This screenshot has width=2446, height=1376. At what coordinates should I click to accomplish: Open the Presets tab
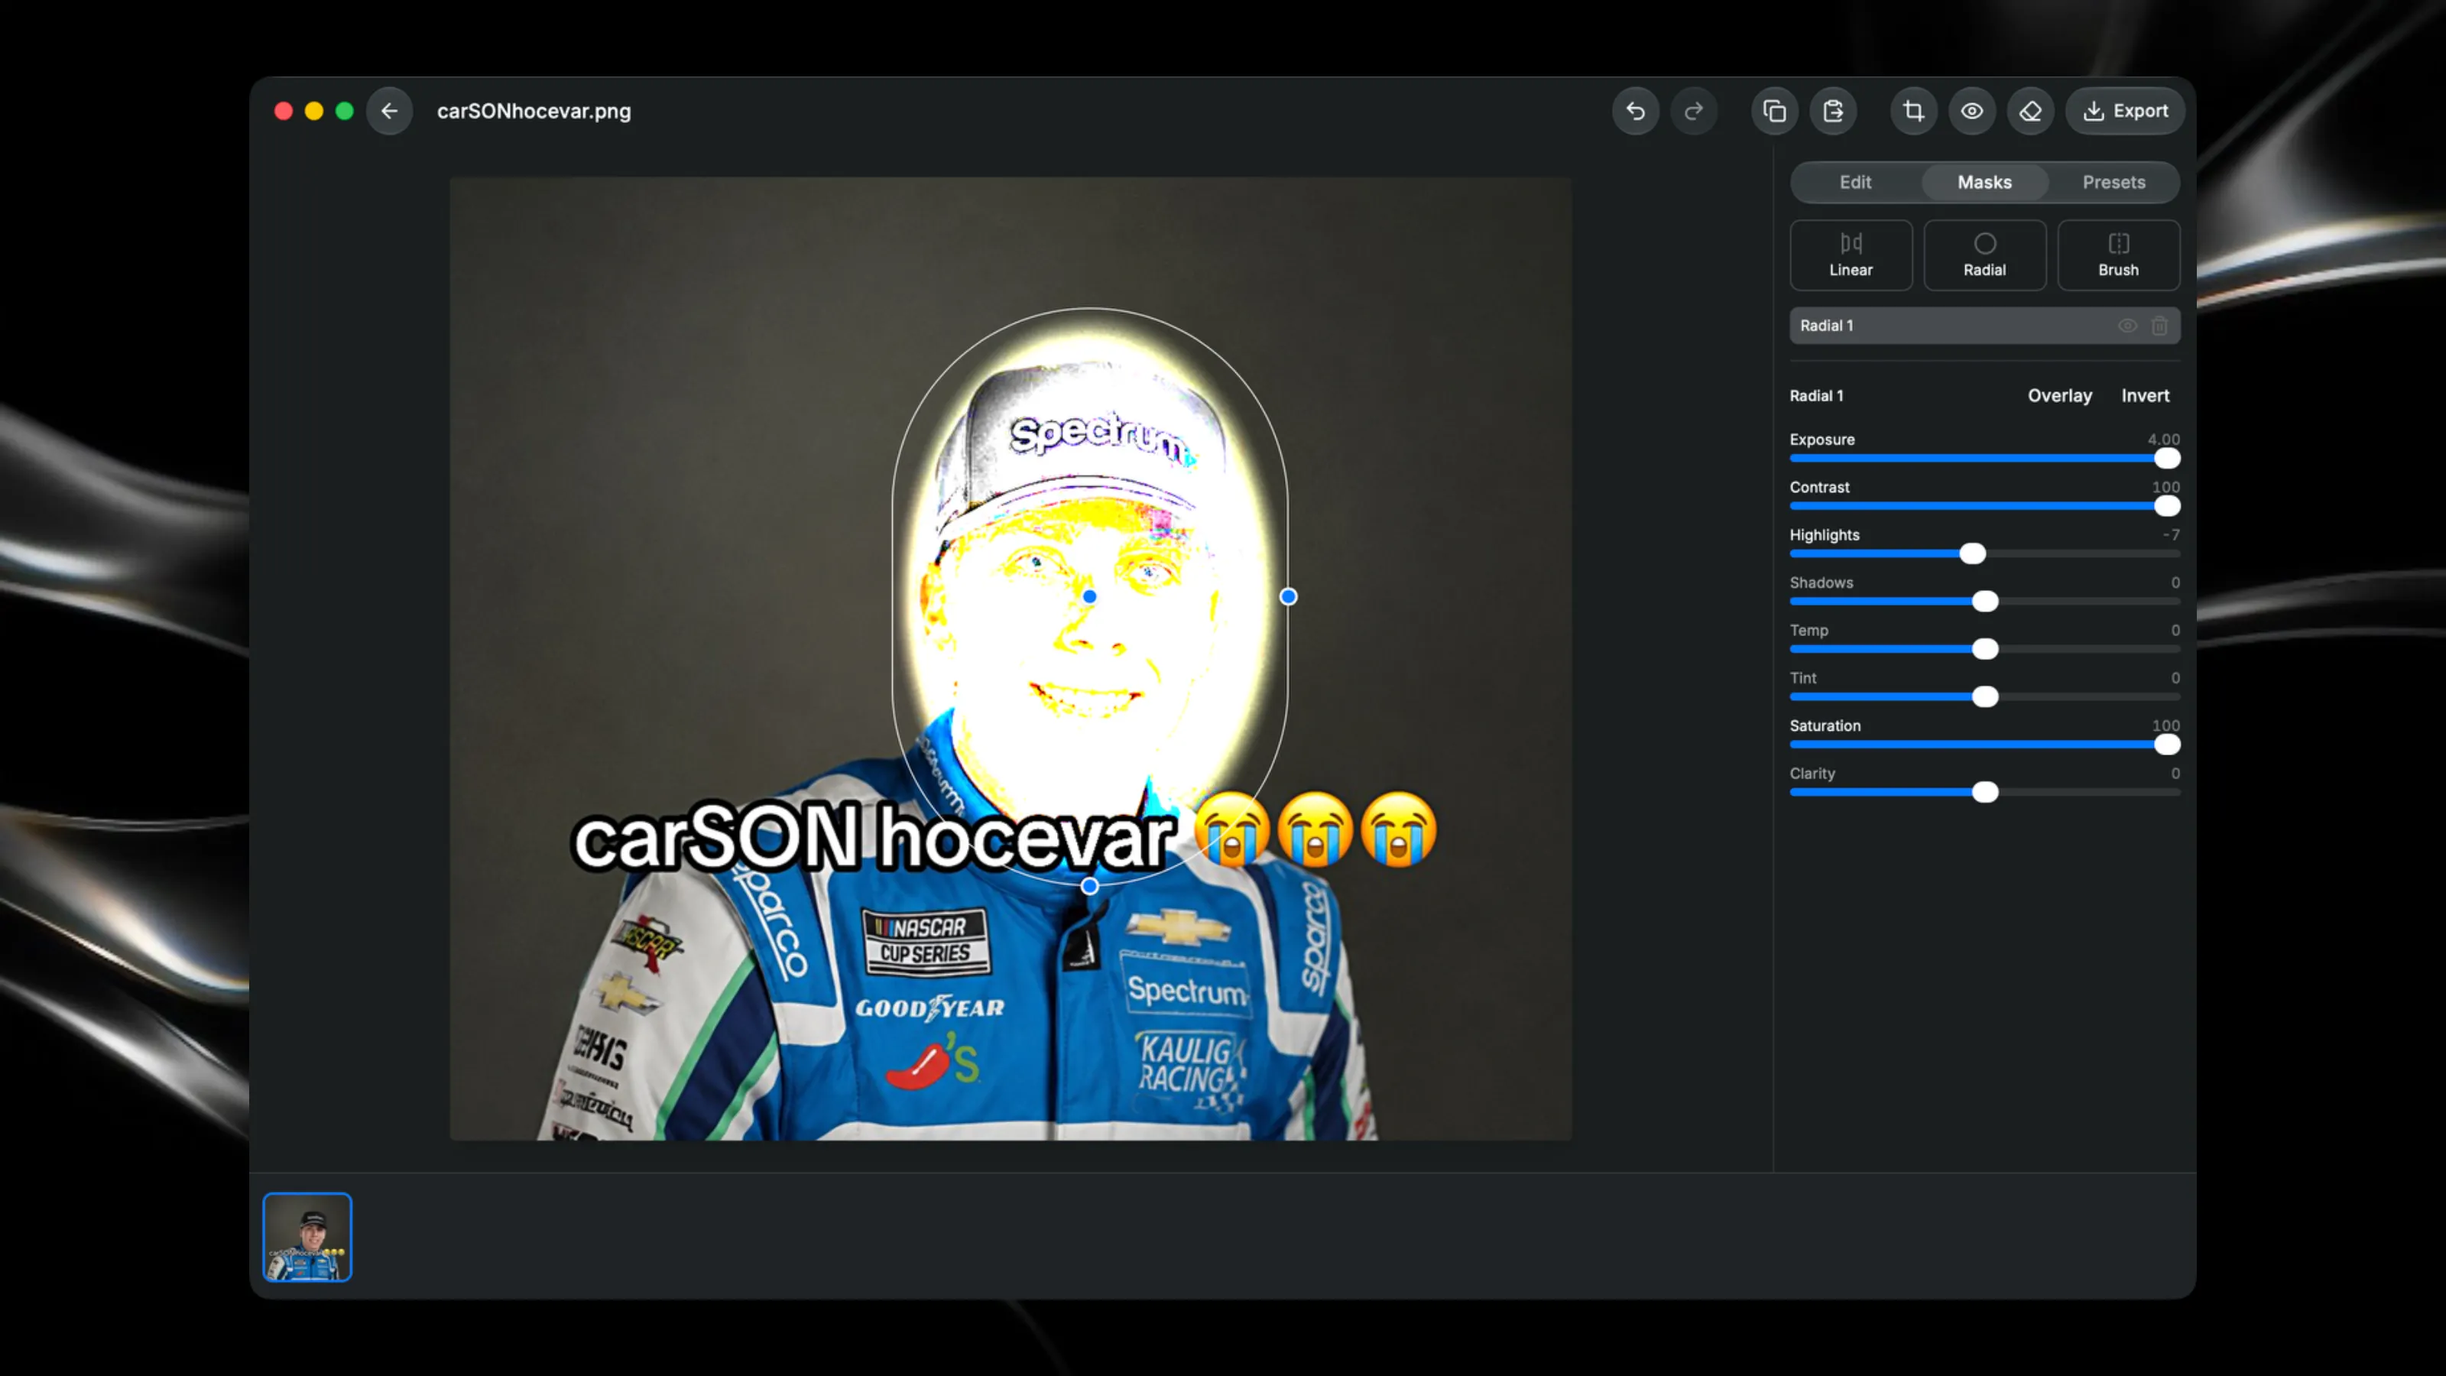2113,183
